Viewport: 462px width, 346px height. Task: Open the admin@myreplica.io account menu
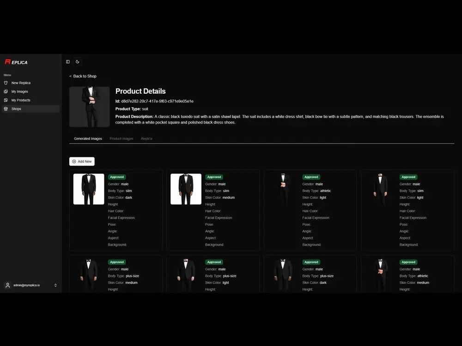pyautogui.click(x=30, y=286)
